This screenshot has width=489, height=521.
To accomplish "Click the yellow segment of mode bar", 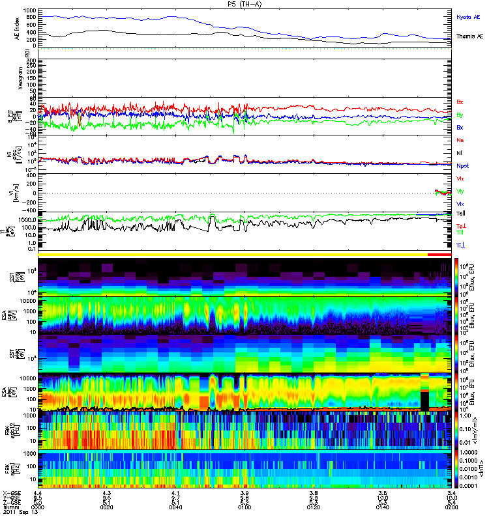I will pyautogui.click(x=233, y=255).
